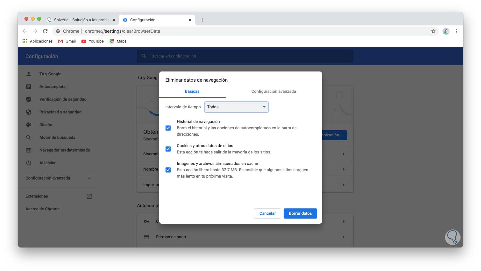This screenshot has width=481, height=271.
Task: Disable Imágenes y archivos almacenados en caché
Action: 168,170
